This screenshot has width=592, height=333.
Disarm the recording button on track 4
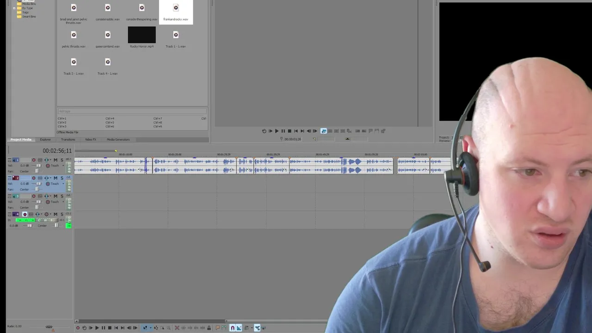click(25, 214)
